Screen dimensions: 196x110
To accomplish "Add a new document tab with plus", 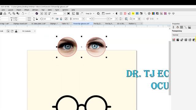I will 141,24.
